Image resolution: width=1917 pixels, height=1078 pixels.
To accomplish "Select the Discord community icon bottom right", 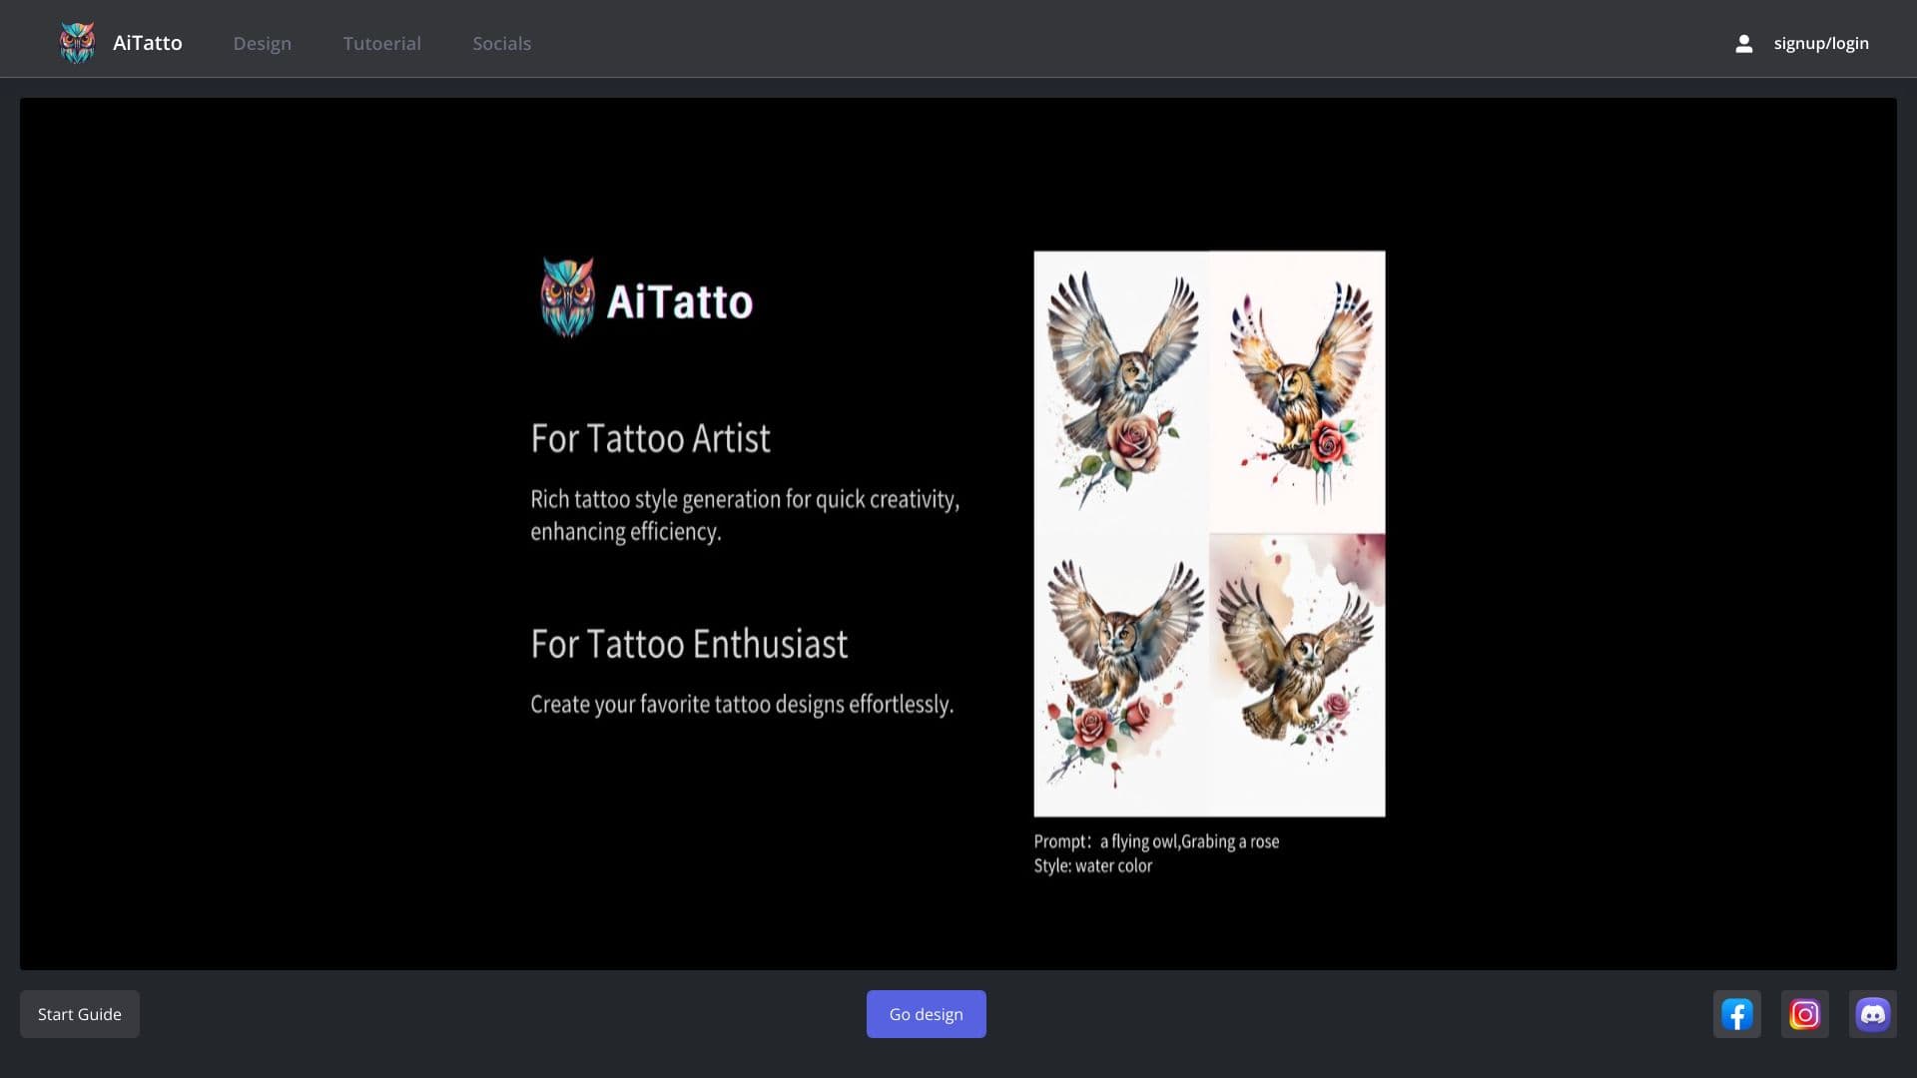I will [x=1874, y=1013].
